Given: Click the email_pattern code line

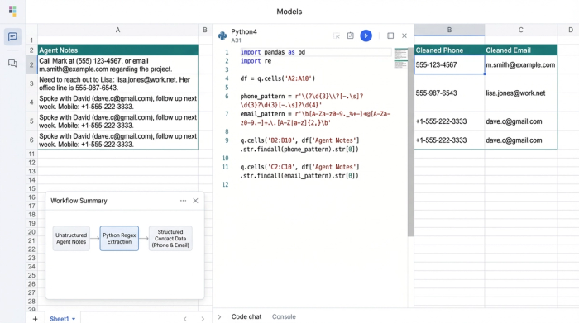Looking at the screenshot, I should pos(315,118).
